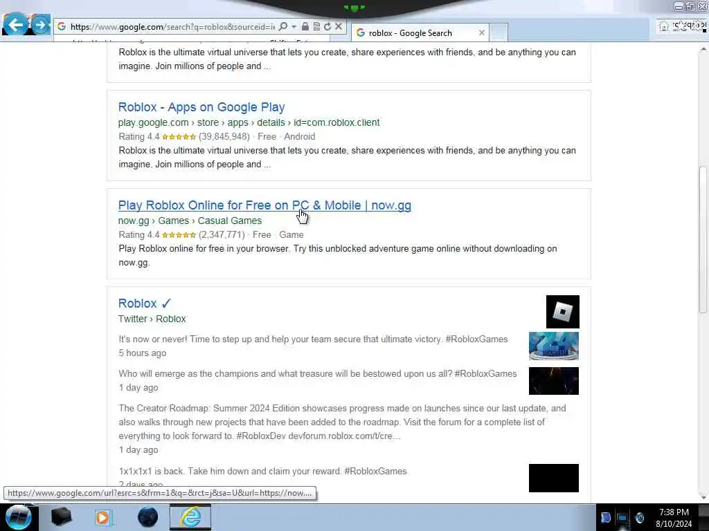This screenshot has width=709, height=531.
Task: Open the dark globe browser icon in taskbar
Action: pyautogui.click(x=147, y=517)
